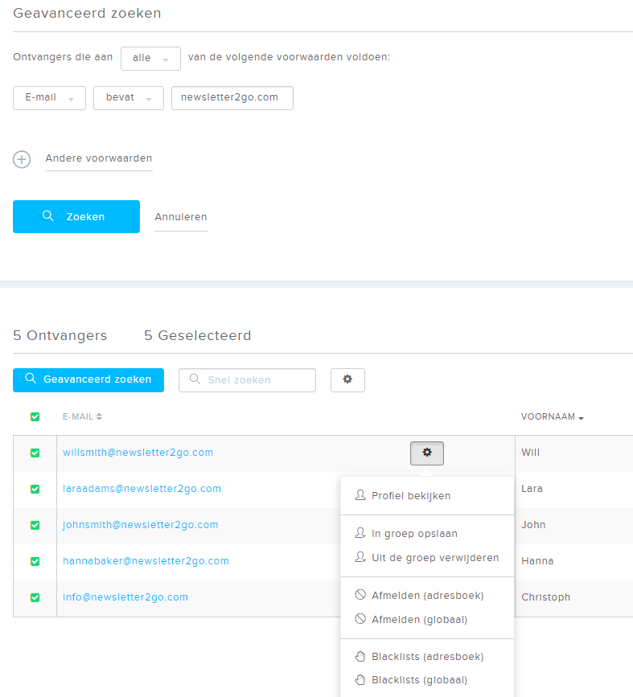Choose Uit de groep verwijderen
The height and width of the screenshot is (697, 633).
point(435,557)
